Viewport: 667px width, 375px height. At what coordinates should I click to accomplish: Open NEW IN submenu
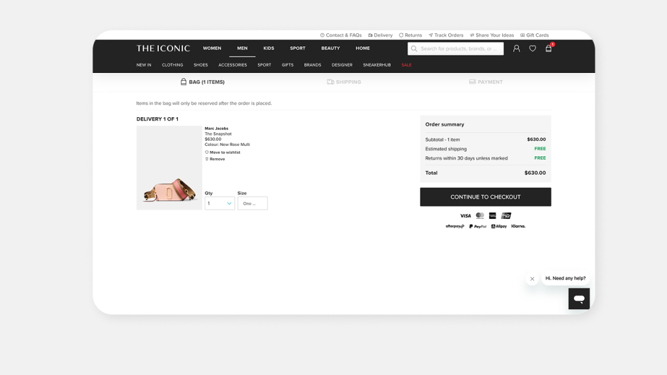(x=144, y=65)
